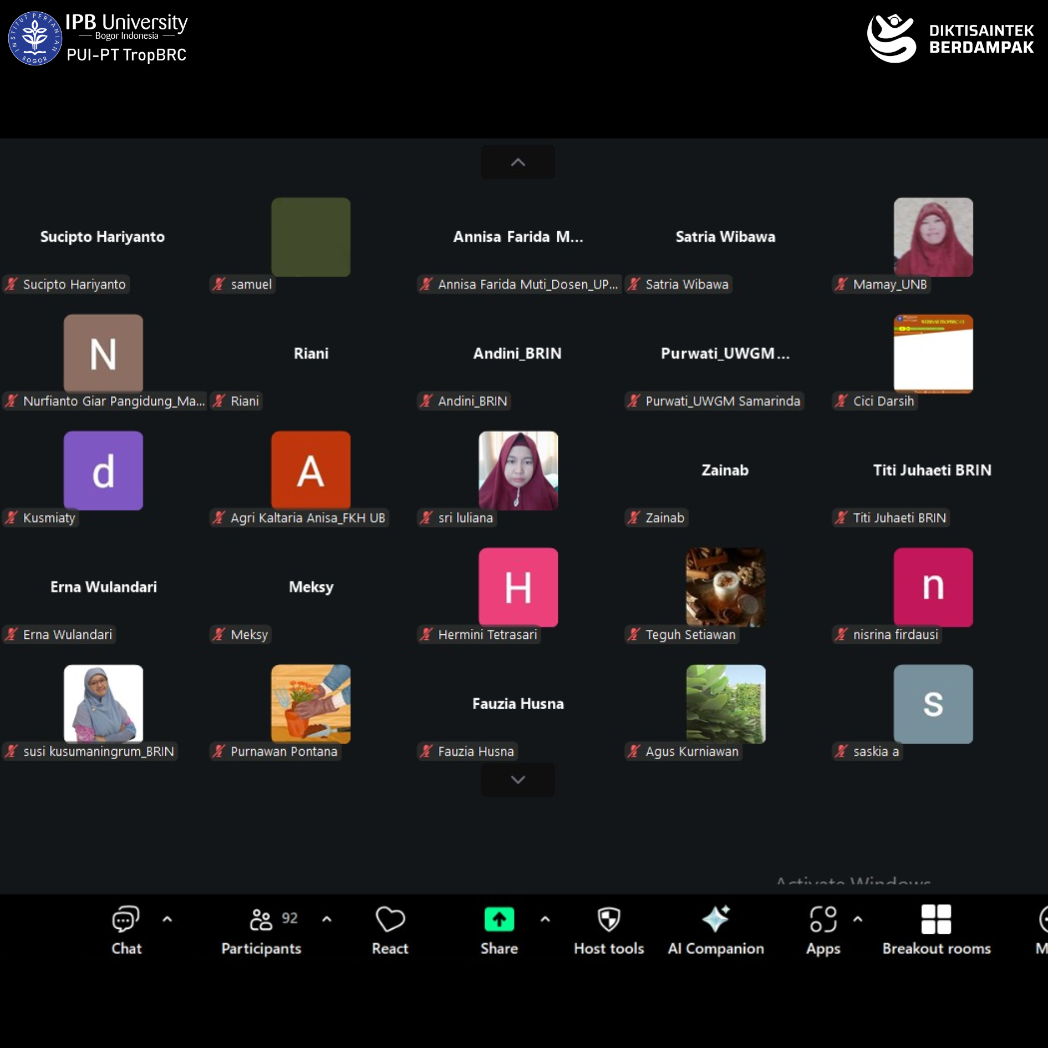This screenshot has width=1048, height=1048.
Task: Expand the Apps options caret
Action: coord(858,919)
